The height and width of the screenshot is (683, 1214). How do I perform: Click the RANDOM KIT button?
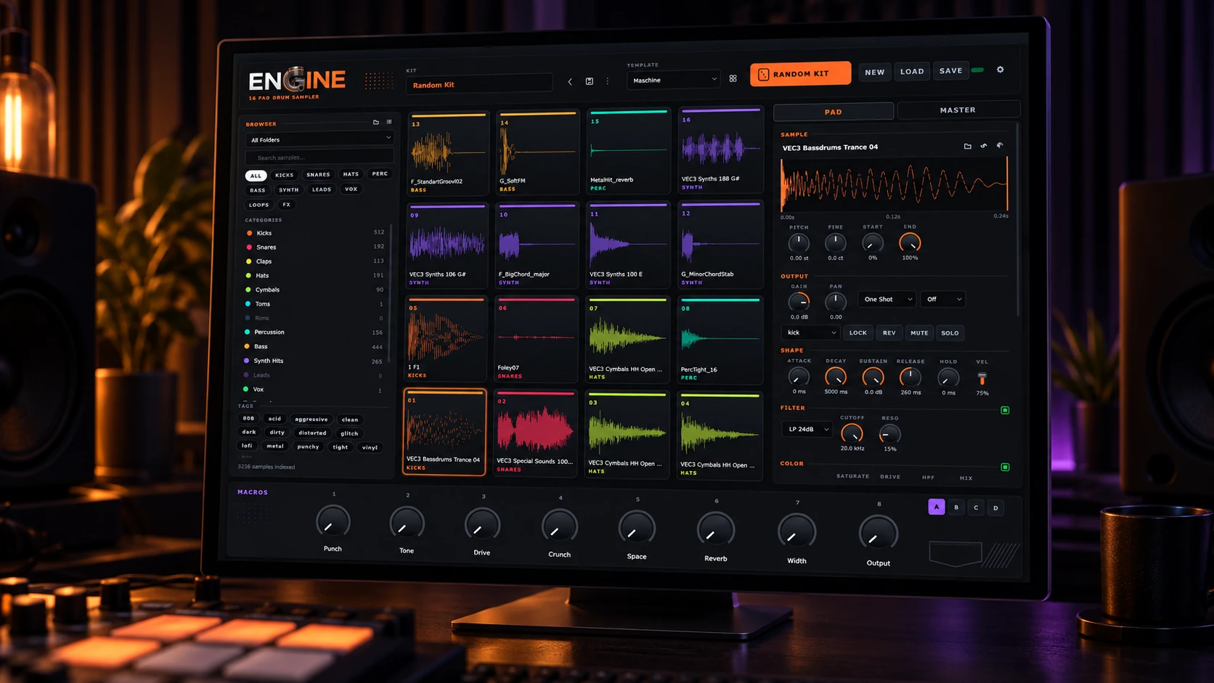800,73
